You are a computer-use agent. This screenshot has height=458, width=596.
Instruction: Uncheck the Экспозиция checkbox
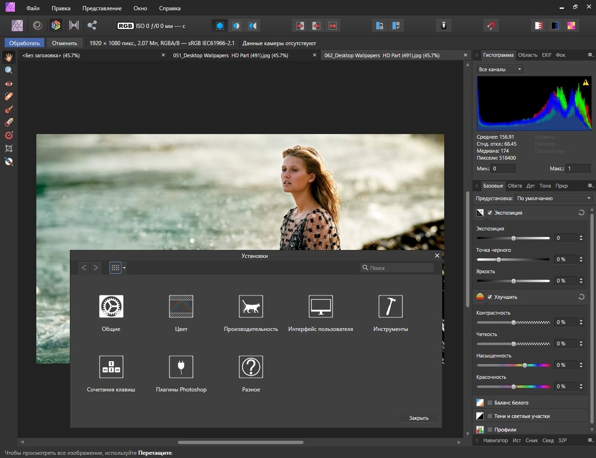coord(490,213)
